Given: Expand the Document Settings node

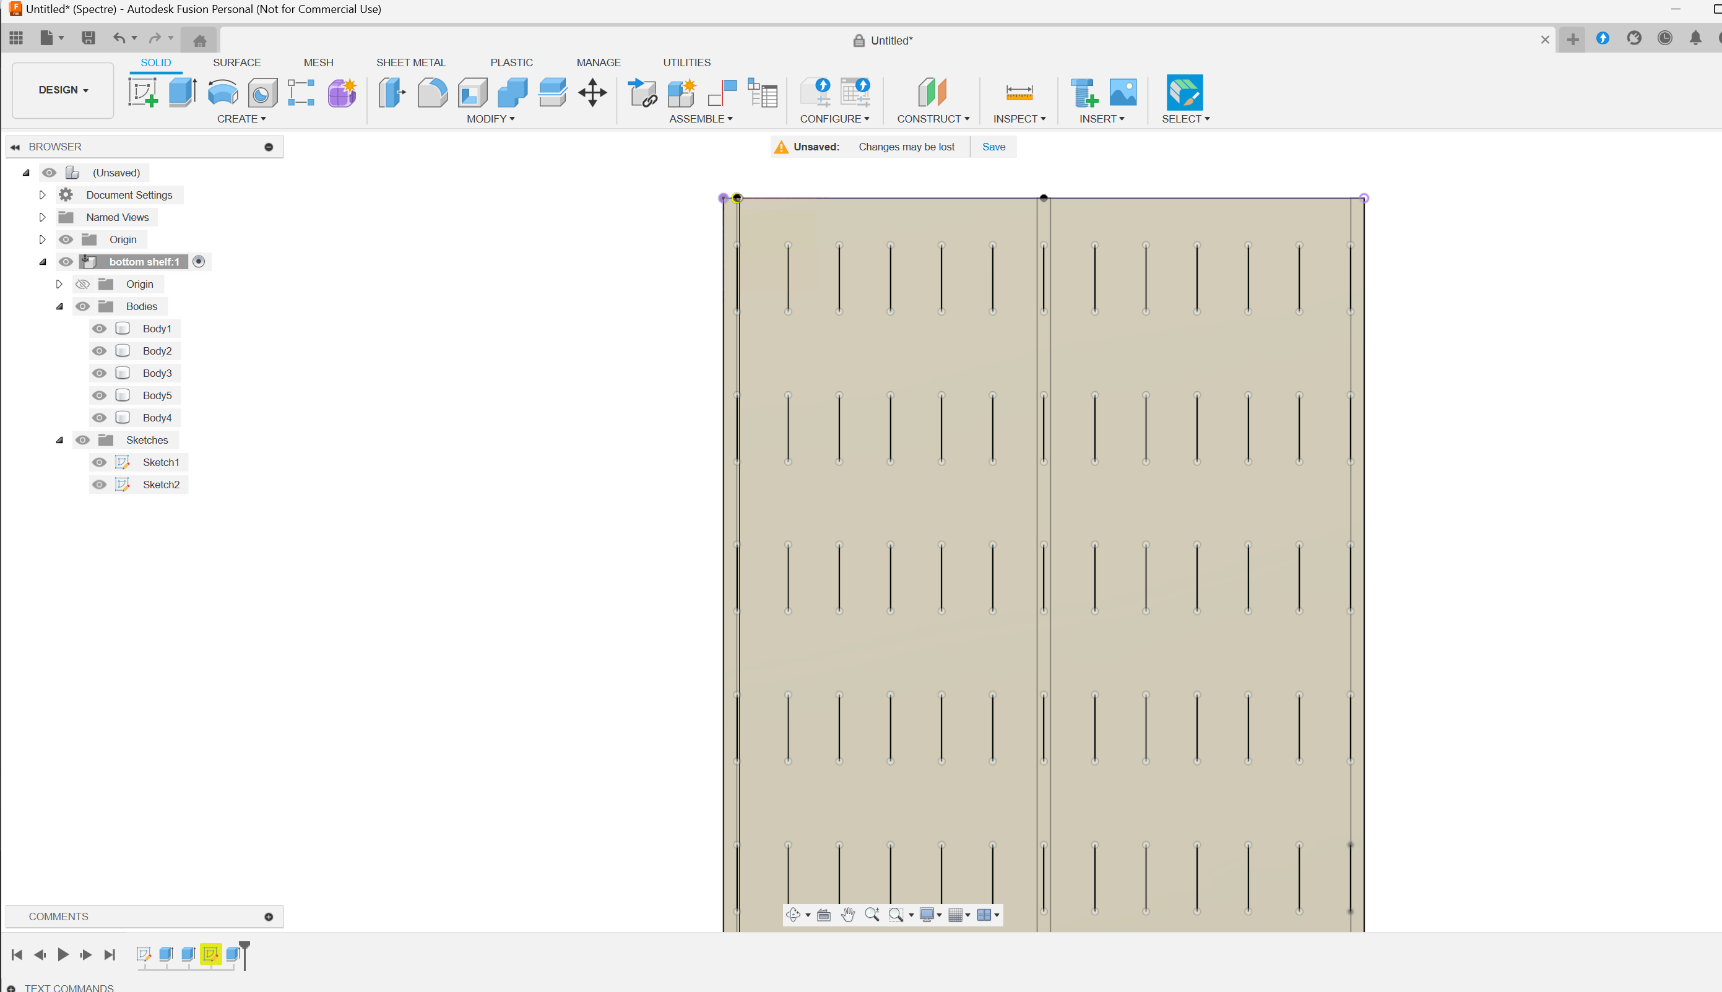Looking at the screenshot, I should pyautogui.click(x=42, y=195).
